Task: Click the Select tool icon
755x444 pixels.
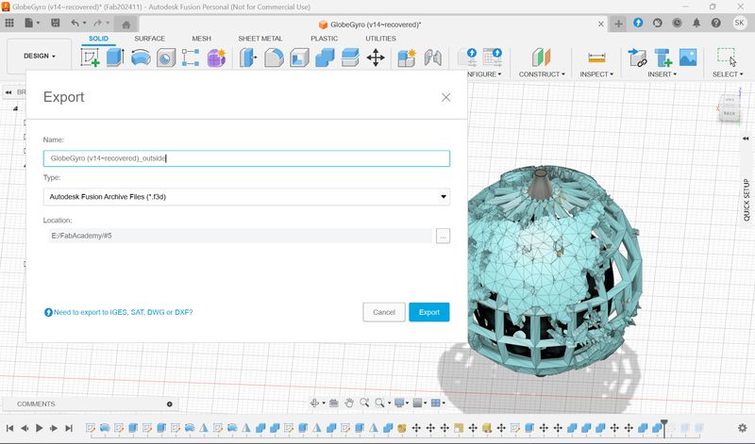Action: point(726,58)
